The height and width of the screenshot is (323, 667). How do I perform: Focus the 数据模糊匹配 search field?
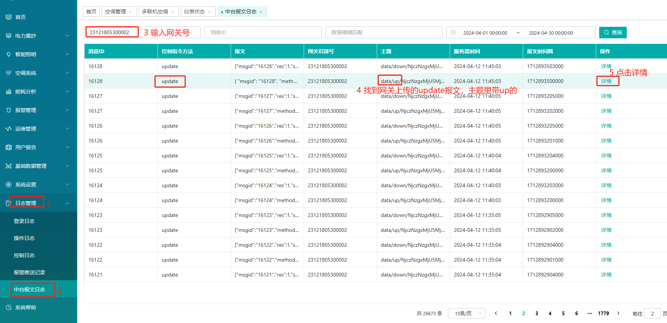click(384, 32)
